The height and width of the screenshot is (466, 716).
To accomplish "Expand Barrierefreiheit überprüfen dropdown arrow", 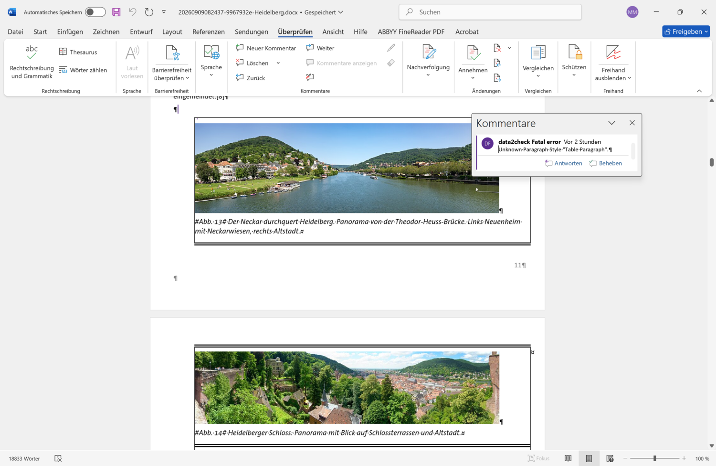I will tap(188, 78).
